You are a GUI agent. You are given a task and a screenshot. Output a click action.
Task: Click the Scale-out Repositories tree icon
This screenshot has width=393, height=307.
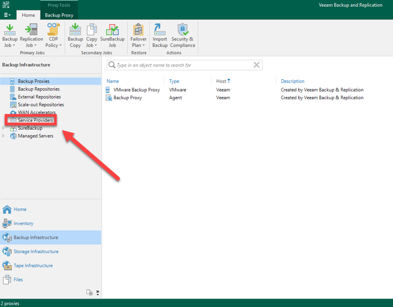pos(13,104)
